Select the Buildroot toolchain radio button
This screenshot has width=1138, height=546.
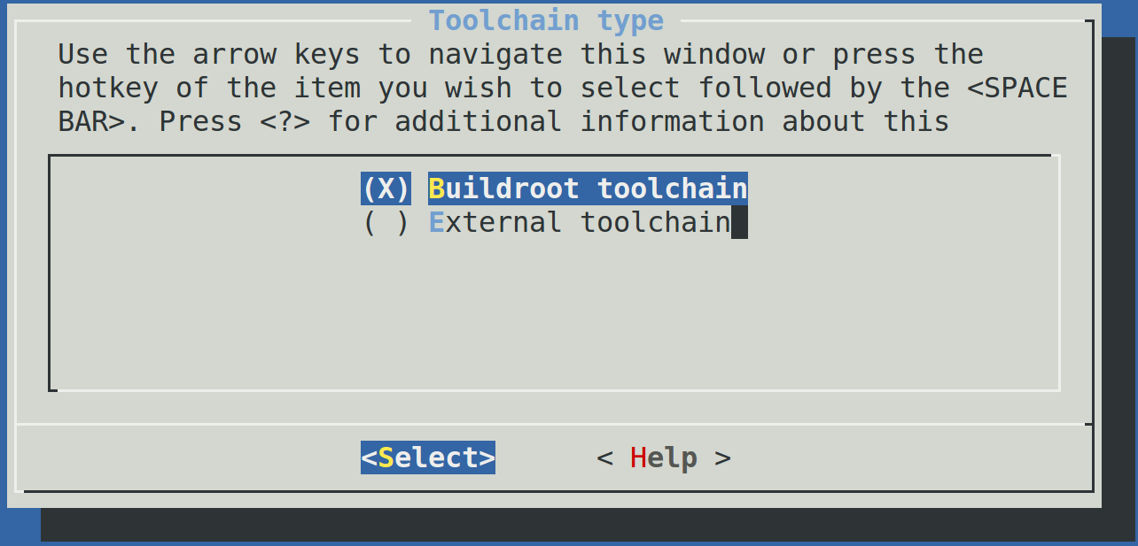[x=386, y=188]
